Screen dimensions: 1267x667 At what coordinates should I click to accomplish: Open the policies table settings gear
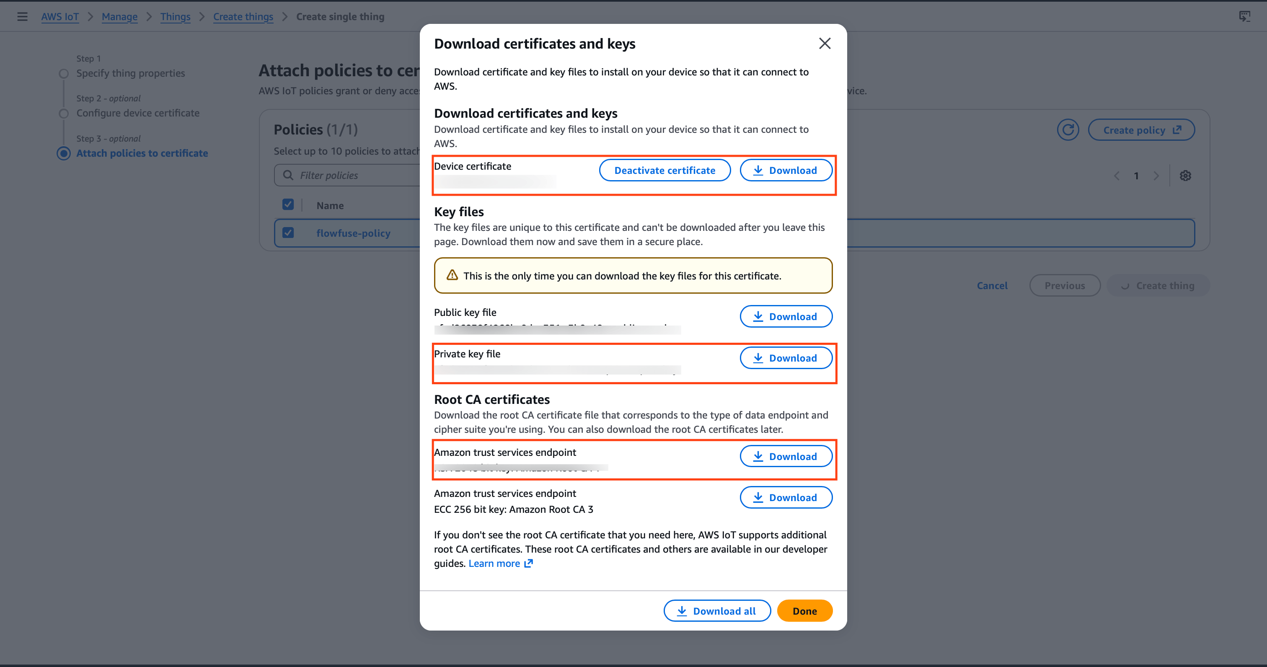(1185, 176)
